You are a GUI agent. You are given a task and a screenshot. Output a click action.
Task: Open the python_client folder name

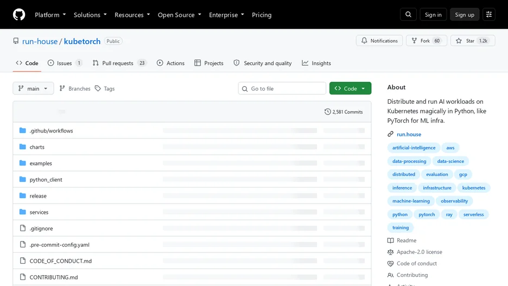tap(46, 180)
